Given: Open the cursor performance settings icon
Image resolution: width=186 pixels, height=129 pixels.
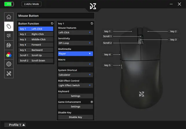Looking at the screenshot, I should [x=9, y=36].
